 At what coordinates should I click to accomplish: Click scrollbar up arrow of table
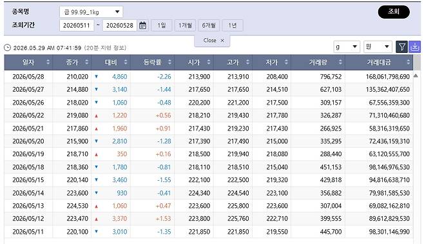coord(416,76)
